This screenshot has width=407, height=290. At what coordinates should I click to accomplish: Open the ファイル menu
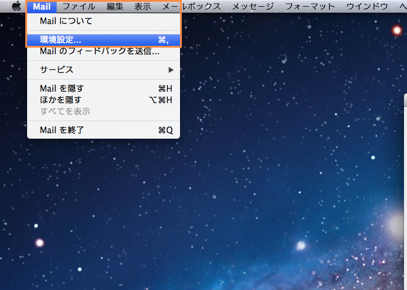[x=79, y=7]
